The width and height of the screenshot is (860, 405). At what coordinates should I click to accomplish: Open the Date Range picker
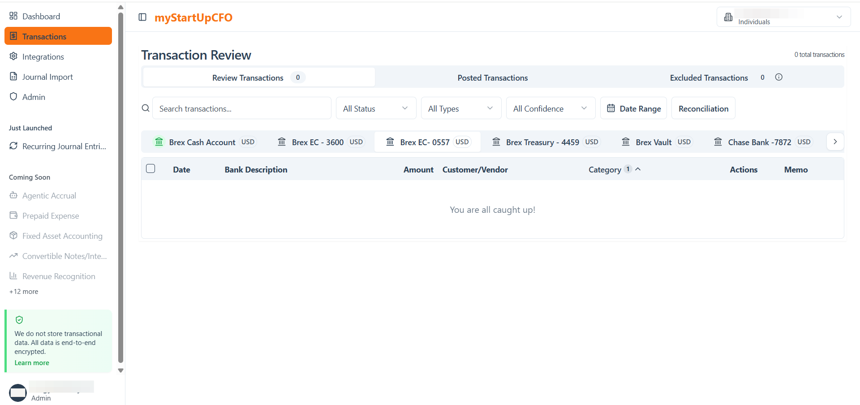[x=633, y=108]
